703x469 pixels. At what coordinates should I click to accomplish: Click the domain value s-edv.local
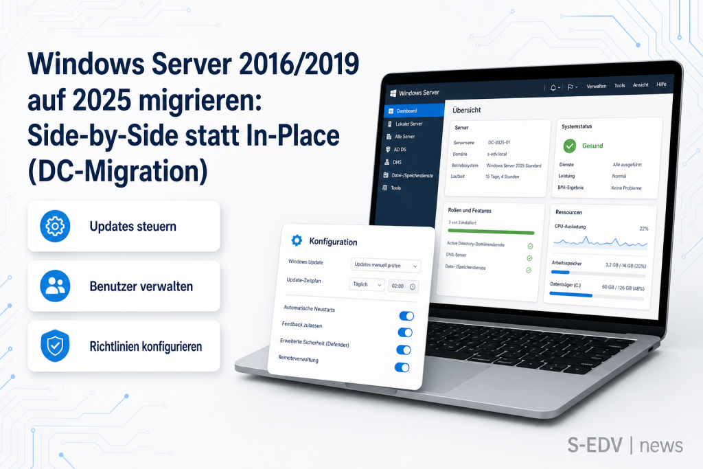(497, 154)
